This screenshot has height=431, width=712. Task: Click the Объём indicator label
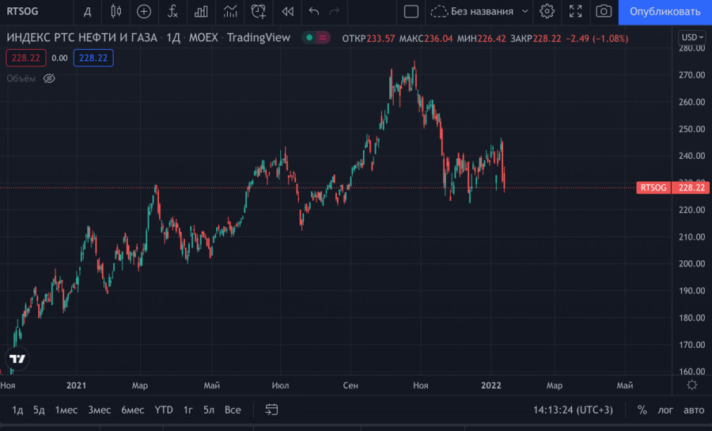click(21, 78)
